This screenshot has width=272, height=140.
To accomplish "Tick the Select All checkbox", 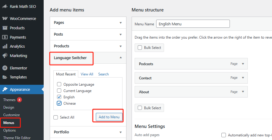I will (x=55, y=117).
